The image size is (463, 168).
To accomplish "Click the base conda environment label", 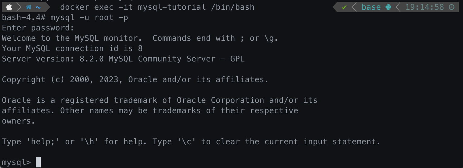I will [371, 7].
